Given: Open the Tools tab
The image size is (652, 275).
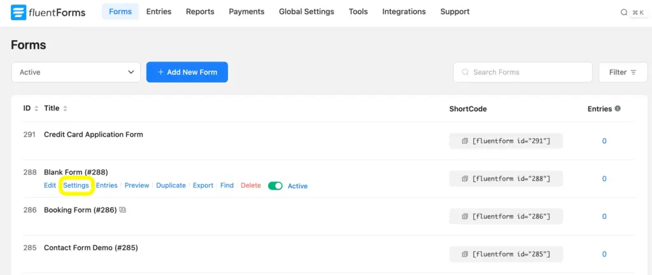Looking at the screenshot, I should tap(358, 11).
